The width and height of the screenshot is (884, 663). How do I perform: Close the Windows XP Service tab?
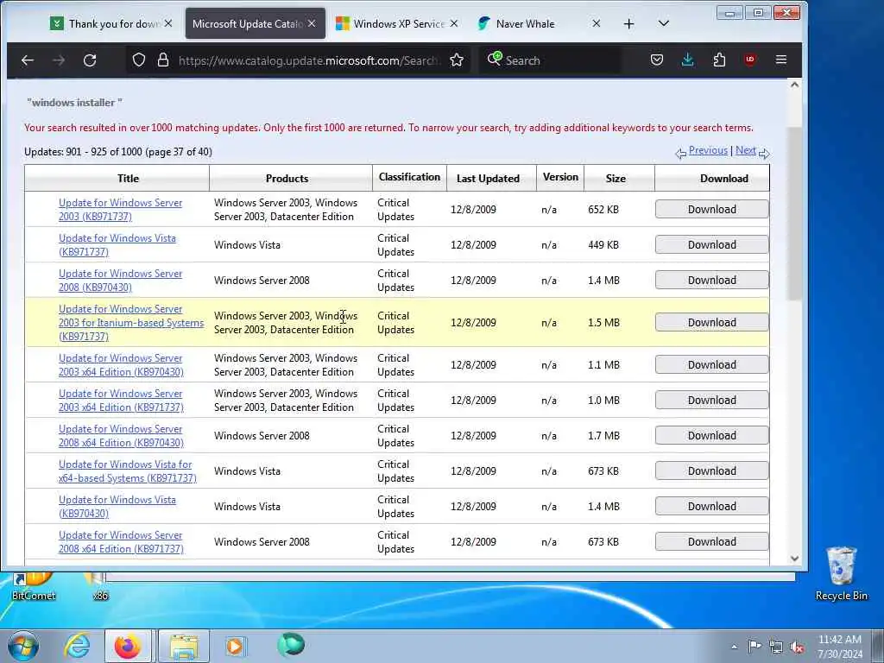(x=454, y=23)
